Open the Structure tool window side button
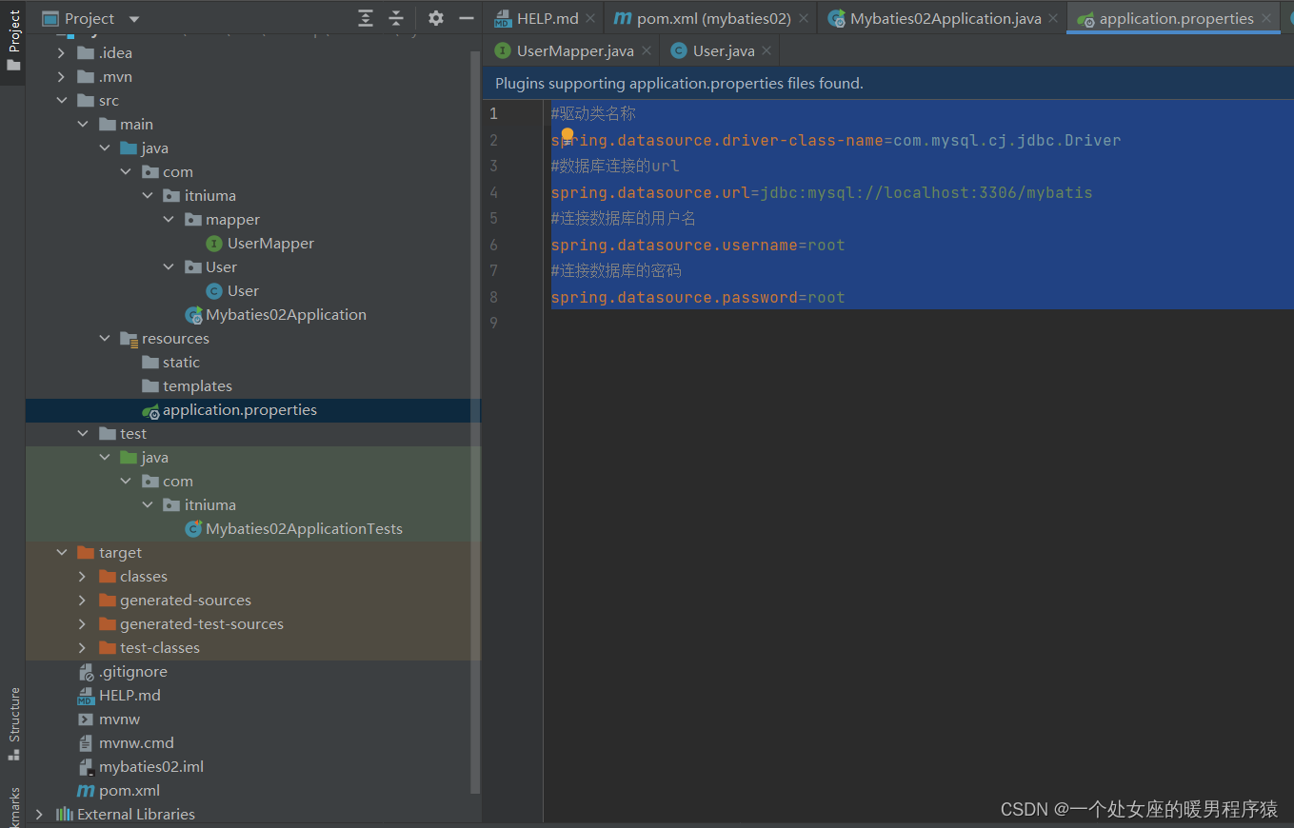Screen dimensions: 1294x828 pyautogui.click(x=13, y=723)
